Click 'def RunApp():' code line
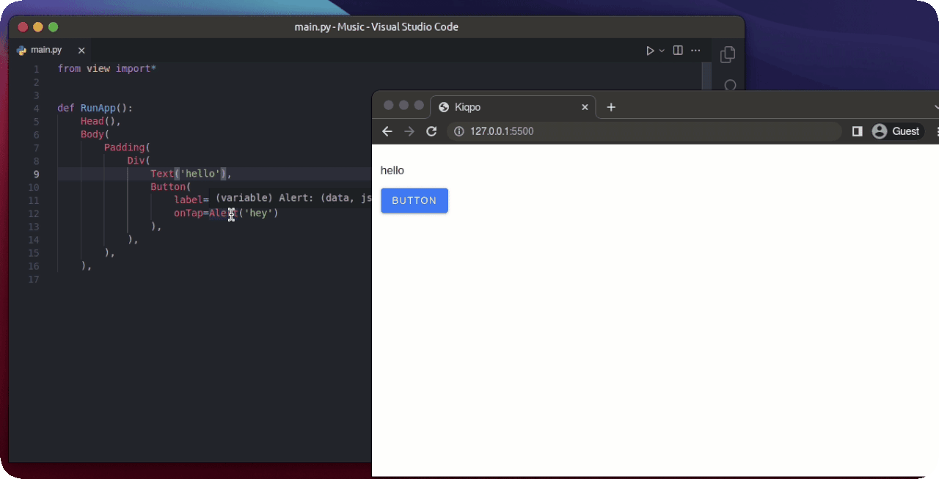The height and width of the screenshot is (479, 939). 95,108
